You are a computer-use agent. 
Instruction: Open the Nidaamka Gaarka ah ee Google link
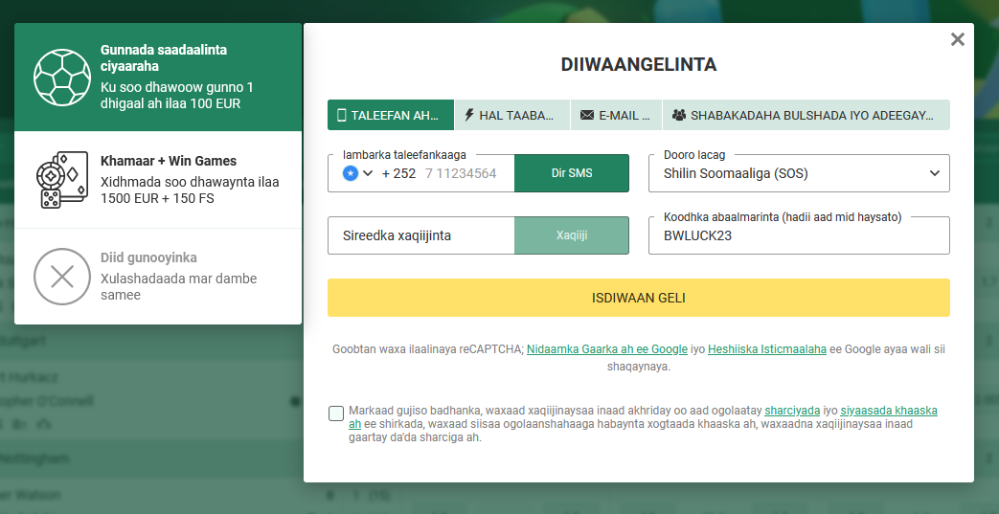click(x=607, y=349)
